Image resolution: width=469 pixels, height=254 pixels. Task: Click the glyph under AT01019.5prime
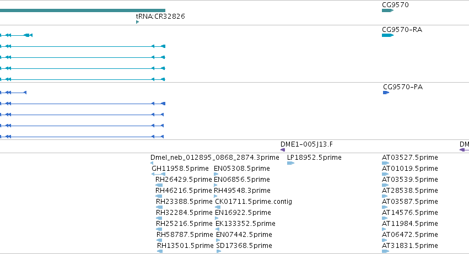coord(385,174)
